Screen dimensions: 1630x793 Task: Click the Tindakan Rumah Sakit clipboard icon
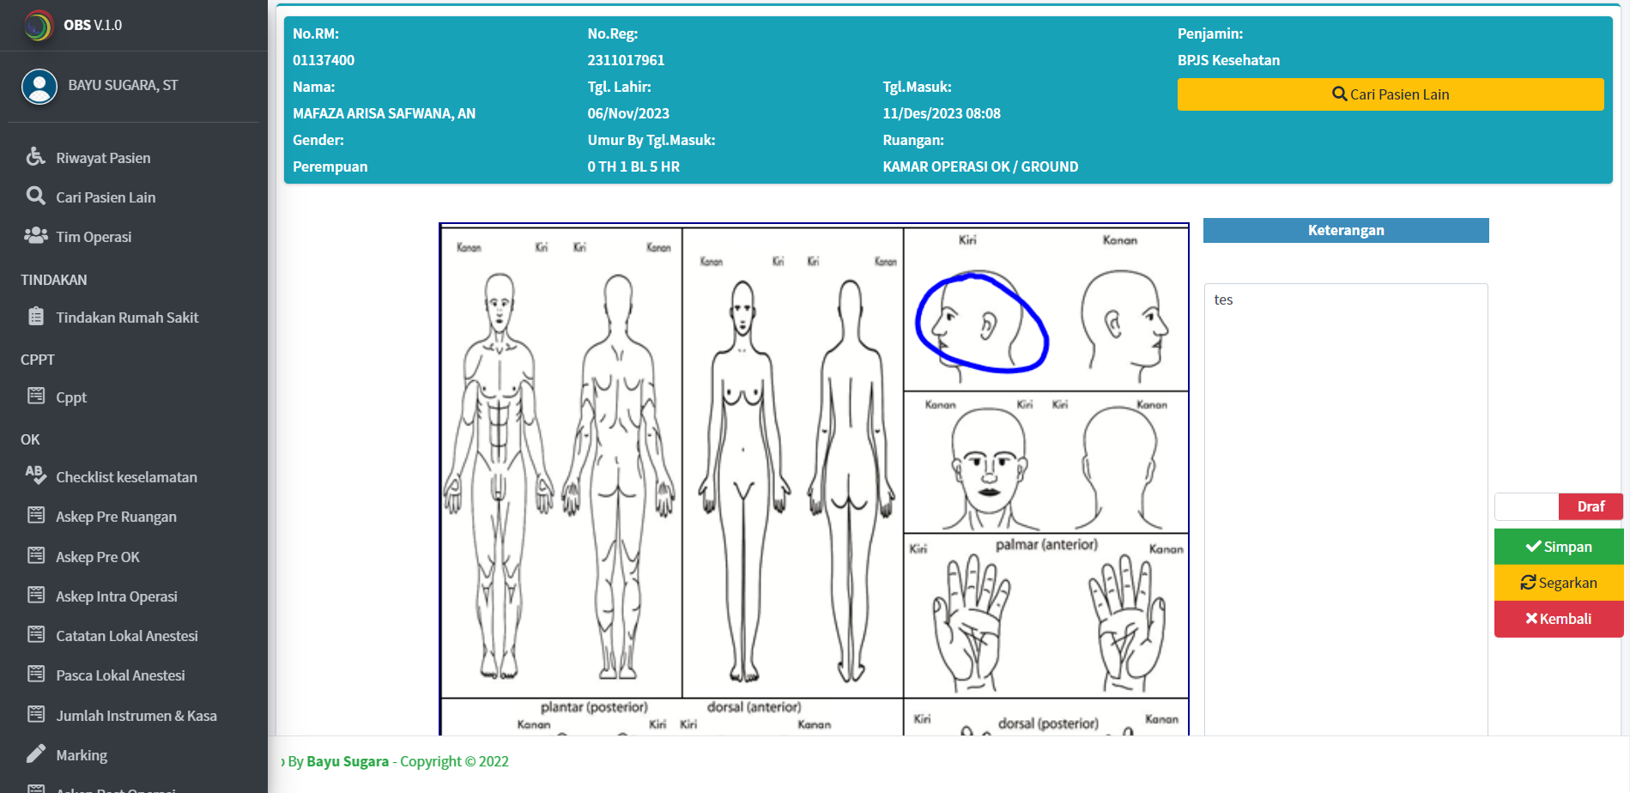click(x=35, y=317)
